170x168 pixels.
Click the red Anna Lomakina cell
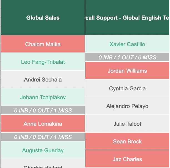(43, 124)
